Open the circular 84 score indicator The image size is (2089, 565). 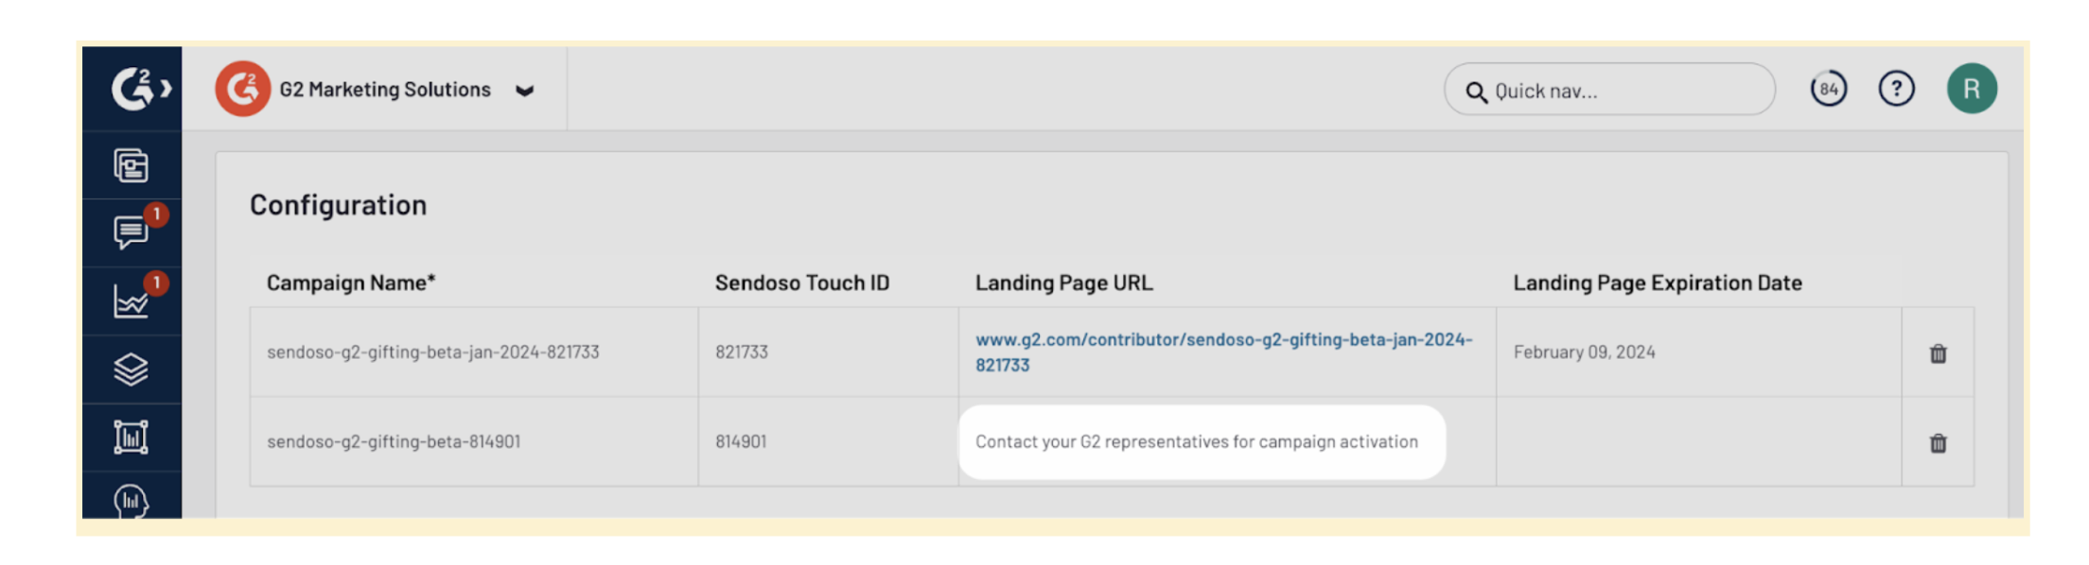point(1829,89)
